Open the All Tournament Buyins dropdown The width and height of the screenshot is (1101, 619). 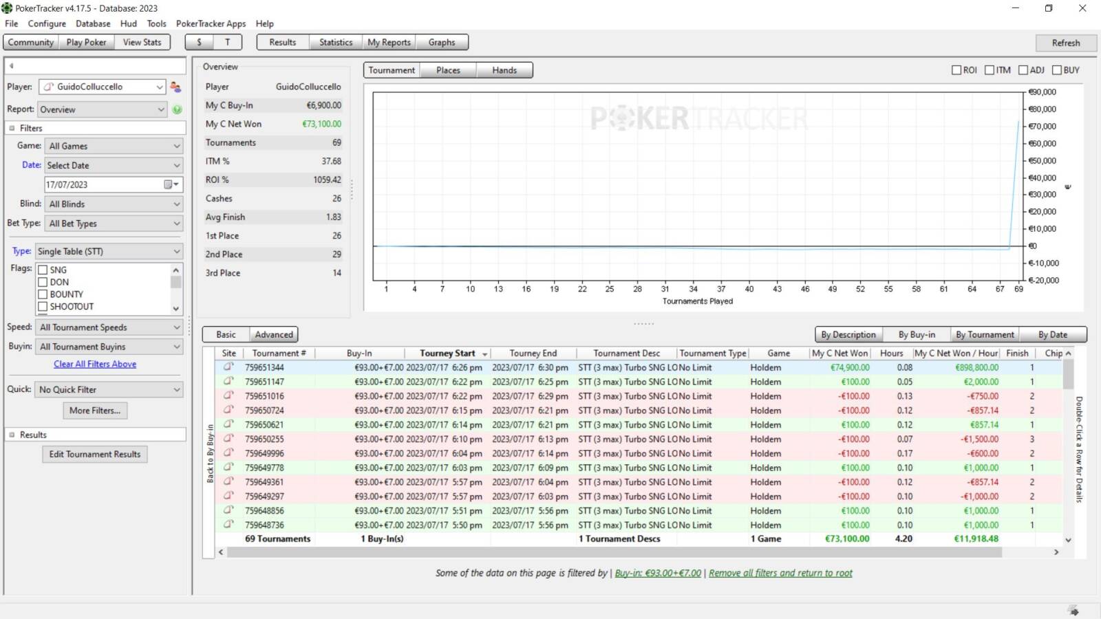(109, 347)
